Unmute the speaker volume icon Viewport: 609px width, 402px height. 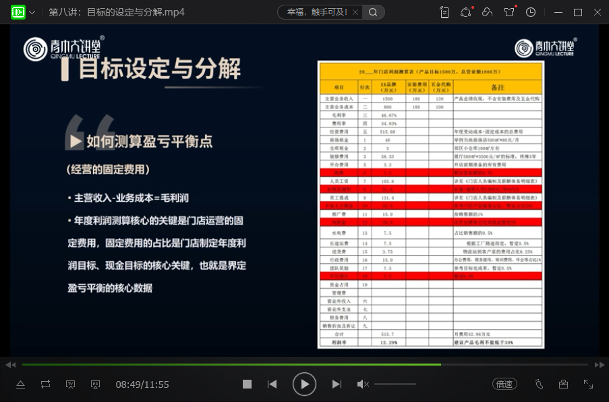coord(363,384)
